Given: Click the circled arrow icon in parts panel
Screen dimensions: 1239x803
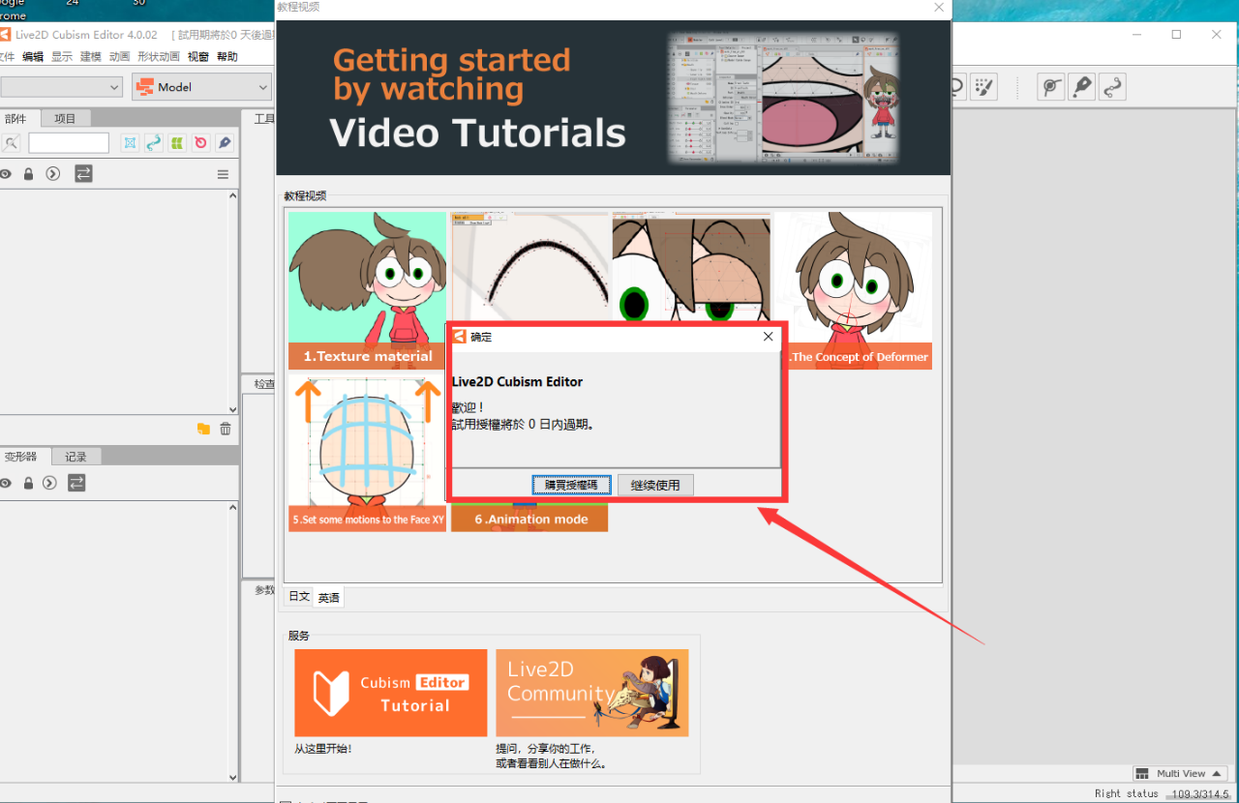Looking at the screenshot, I should 53,174.
